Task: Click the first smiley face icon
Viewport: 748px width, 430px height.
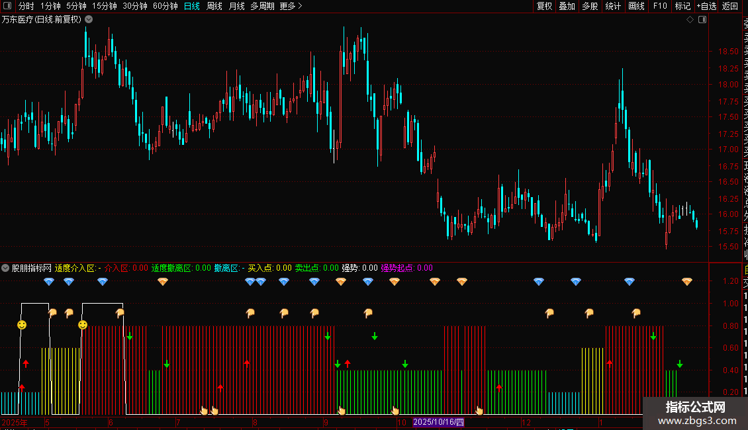Action: pos(22,325)
